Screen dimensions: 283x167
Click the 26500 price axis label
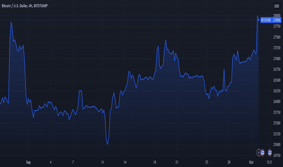[277, 80]
